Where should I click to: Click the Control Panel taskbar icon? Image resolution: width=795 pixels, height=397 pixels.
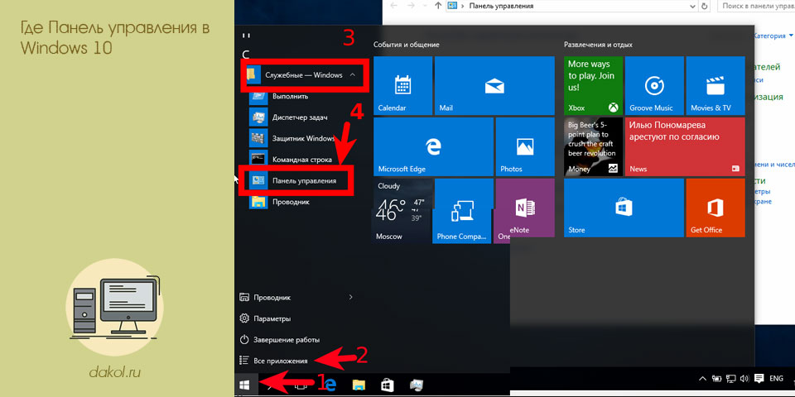click(x=416, y=385)
